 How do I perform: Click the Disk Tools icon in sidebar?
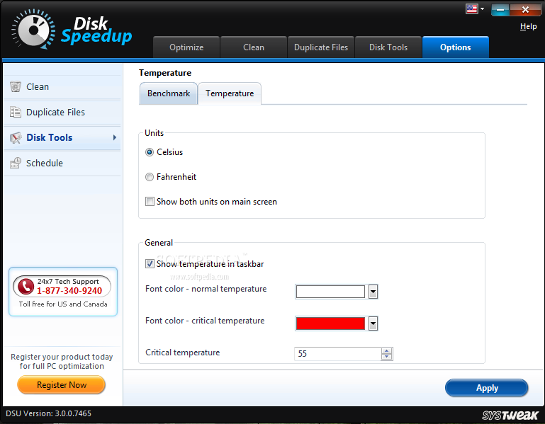pos(16,137)
